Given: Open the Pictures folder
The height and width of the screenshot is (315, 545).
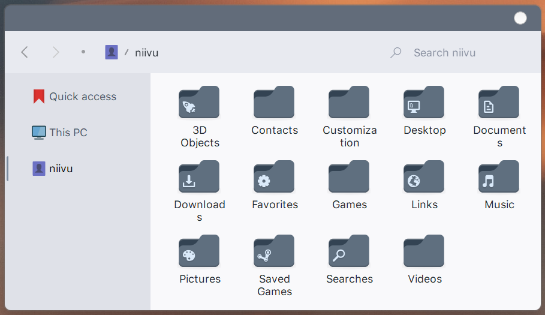Looking at the screenshot, I should [x=199, y=252].
